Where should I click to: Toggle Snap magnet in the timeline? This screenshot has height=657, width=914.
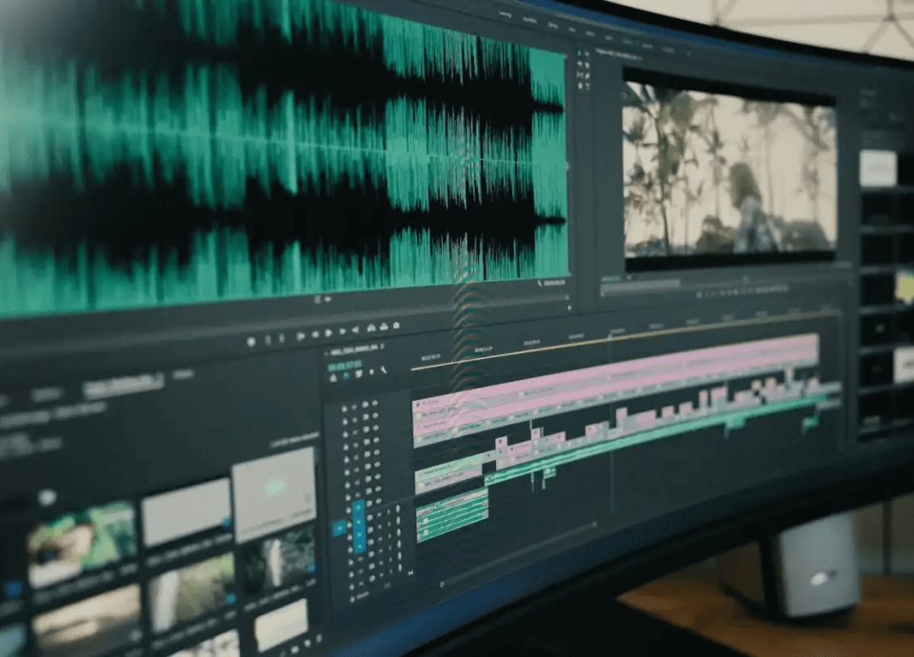pyautogui.click(x=346, y=376)
